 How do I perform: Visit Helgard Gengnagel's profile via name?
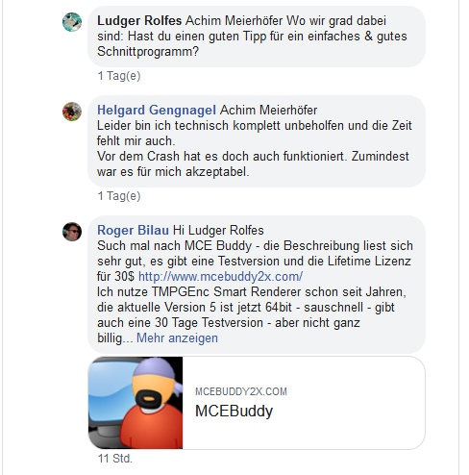pos(157,110)
